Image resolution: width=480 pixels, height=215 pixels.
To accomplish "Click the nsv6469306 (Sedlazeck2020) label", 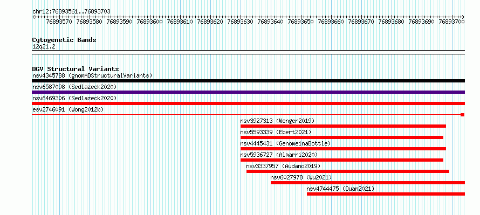I will click(x=74, y=98).
